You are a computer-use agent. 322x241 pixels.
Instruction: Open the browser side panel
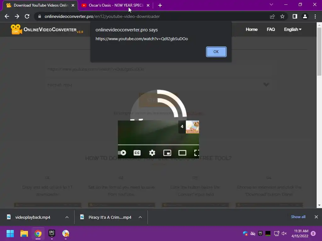pyautogui.click(x=295, y=16)
